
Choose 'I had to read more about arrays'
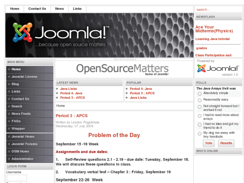coord(200,116)
